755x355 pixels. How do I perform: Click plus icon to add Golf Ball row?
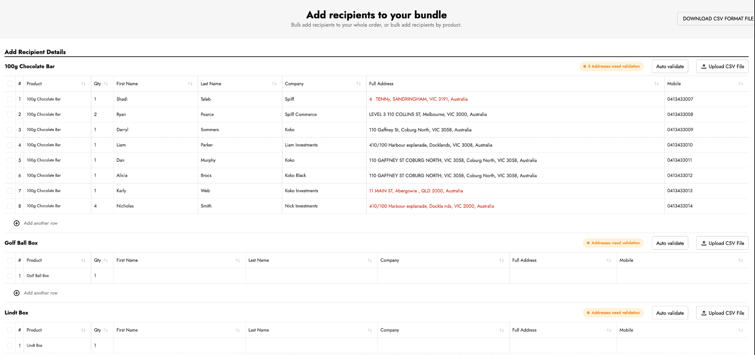[17, 293]
